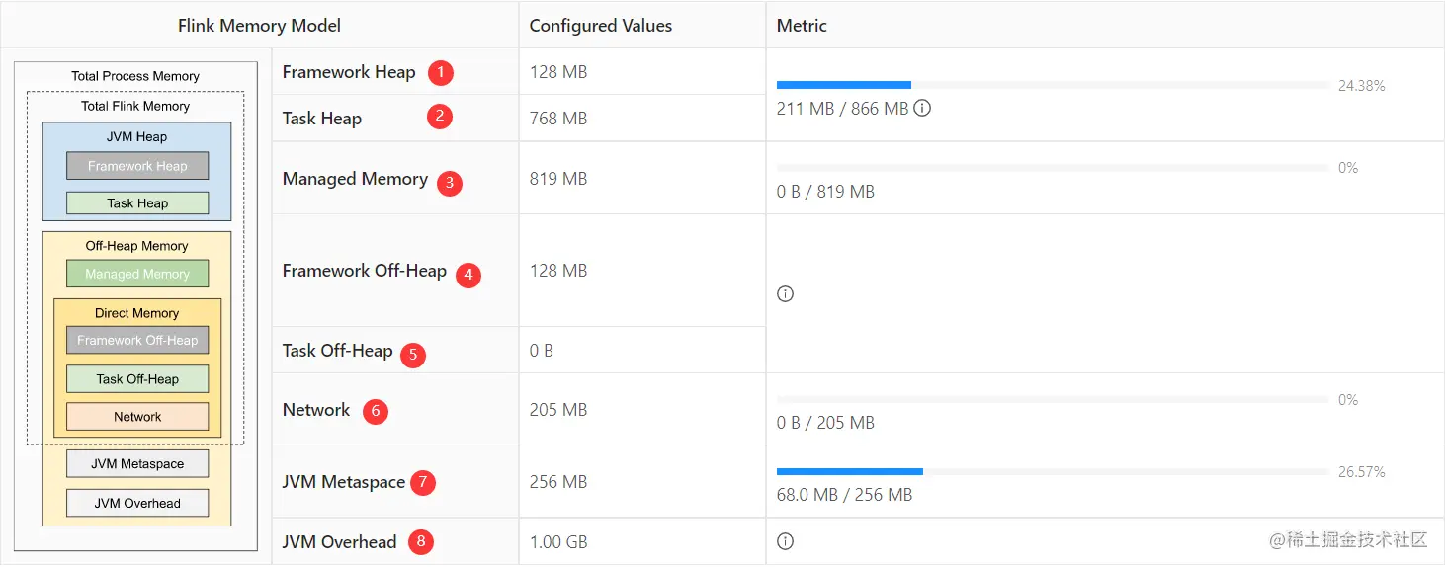Click the Off-Heap Memory label in the diagram

[136, 246]
